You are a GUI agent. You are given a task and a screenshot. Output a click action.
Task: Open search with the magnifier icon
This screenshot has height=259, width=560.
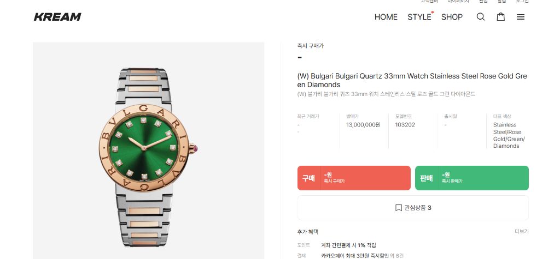pyautogui.click(x=481, y=17)
